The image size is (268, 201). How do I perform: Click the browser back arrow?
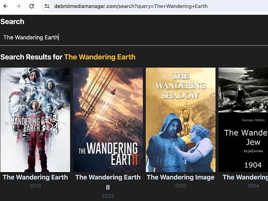pyautogui.click(x=6, y=6)
